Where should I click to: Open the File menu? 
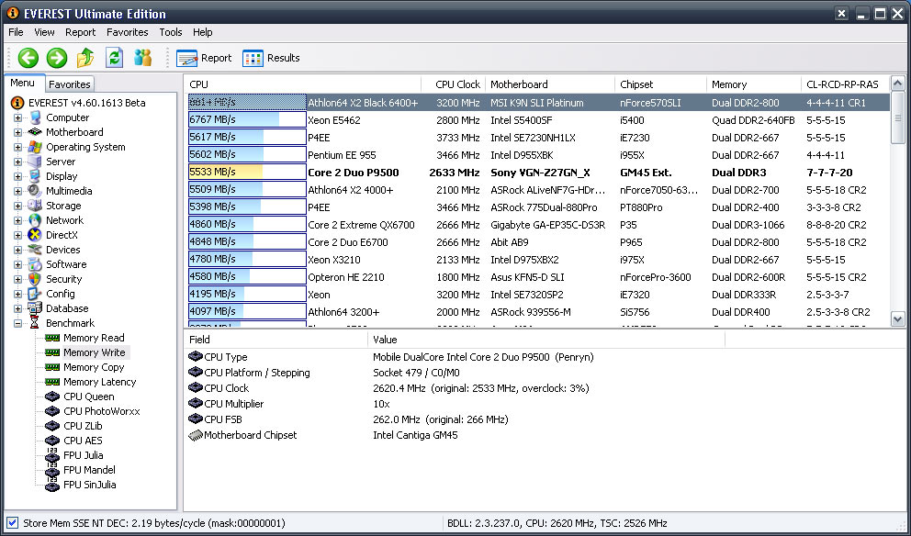[x=16, y=32]
